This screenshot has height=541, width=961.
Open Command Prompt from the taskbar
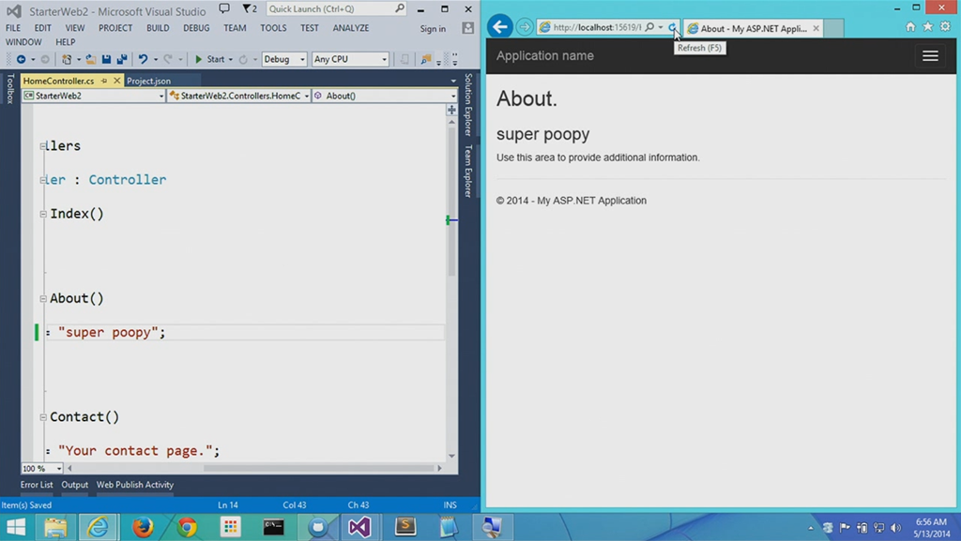[x=273, y=527]
